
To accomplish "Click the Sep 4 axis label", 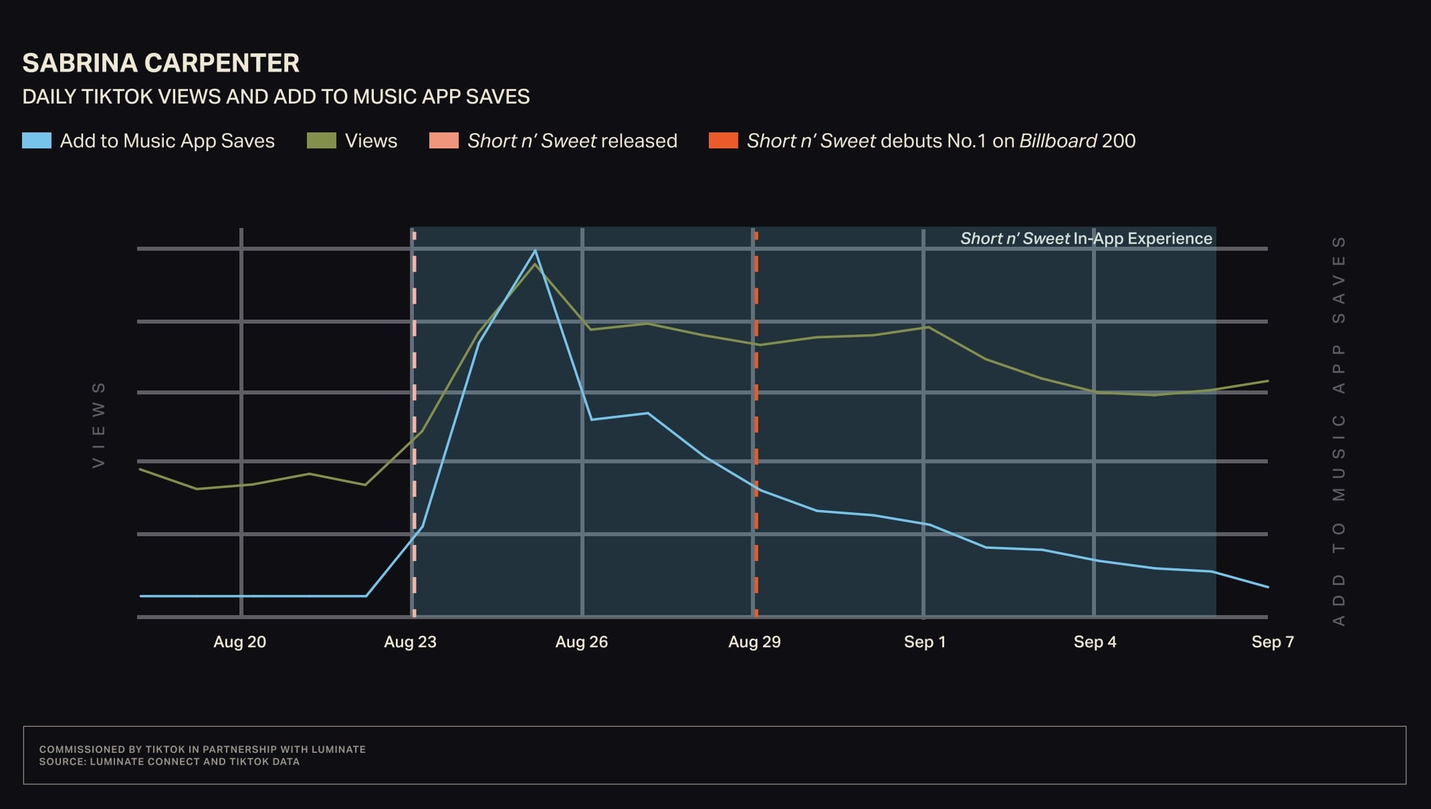I will tap(1095, 642).
